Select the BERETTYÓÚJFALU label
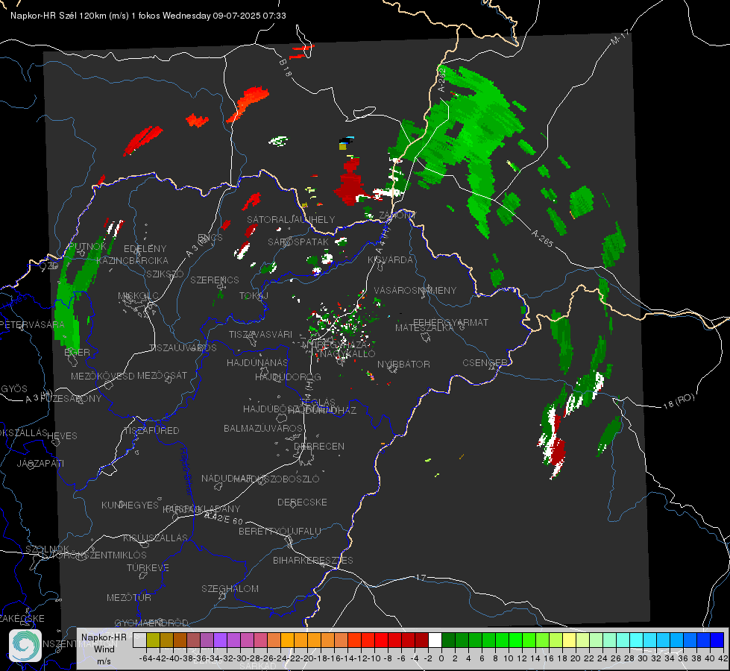Viewport: 730px width, 671px height. 280,531
